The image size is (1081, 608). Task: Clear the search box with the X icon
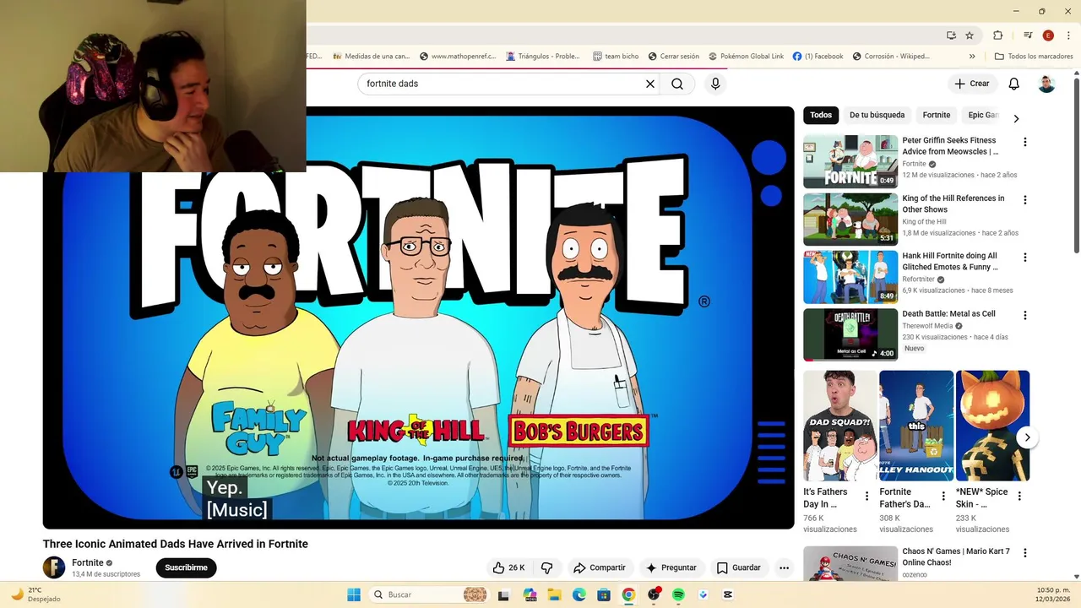point(650,84)
